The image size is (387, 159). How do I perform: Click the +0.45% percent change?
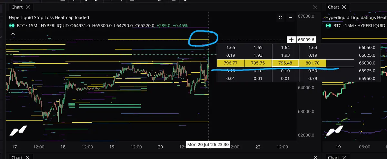(x=180, y=25)
